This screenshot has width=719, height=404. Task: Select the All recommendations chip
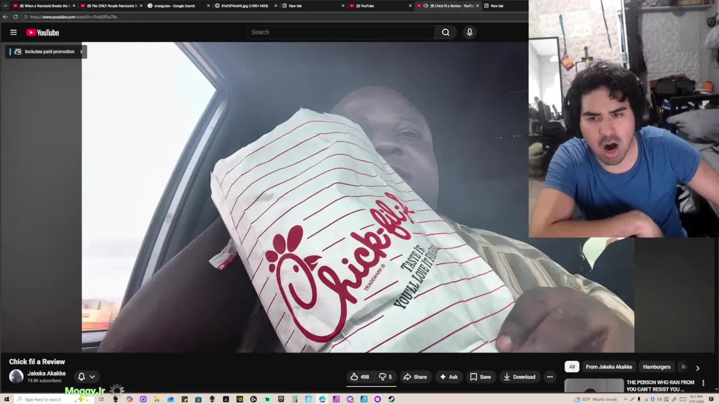[572, 367]
